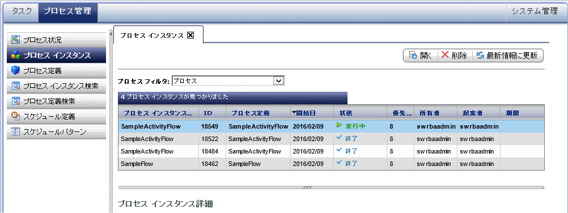Click the 2016/02/09 date in row 18549
This screenshot has width=568, height=213.
pyautogui.click(x=308, y=126)
